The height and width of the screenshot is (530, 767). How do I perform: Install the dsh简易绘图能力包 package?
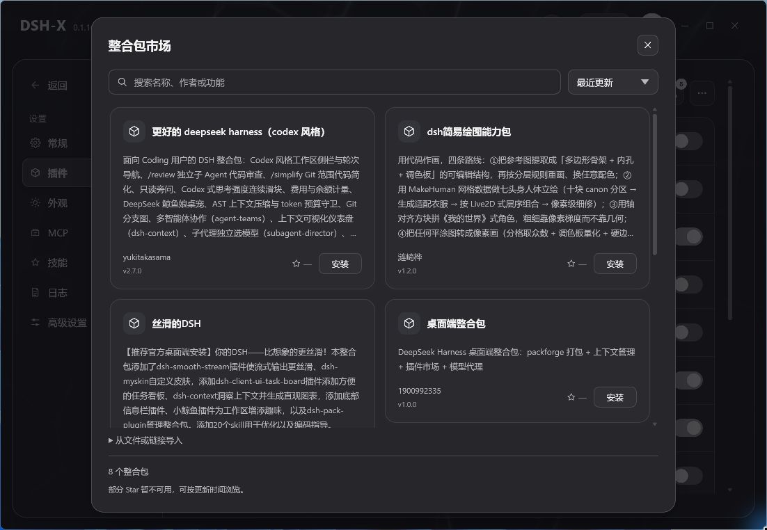(x=615, y=264)
